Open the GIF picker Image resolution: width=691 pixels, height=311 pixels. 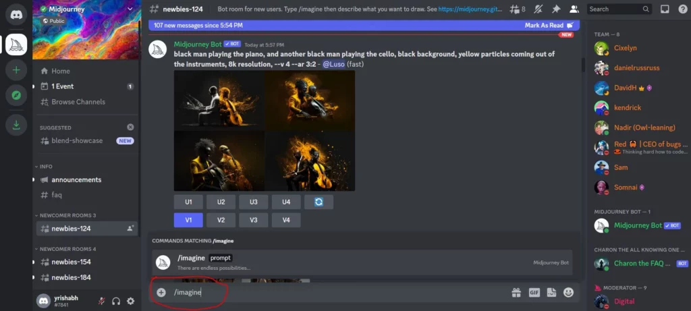pyautogui.click(x=534, y=292)
